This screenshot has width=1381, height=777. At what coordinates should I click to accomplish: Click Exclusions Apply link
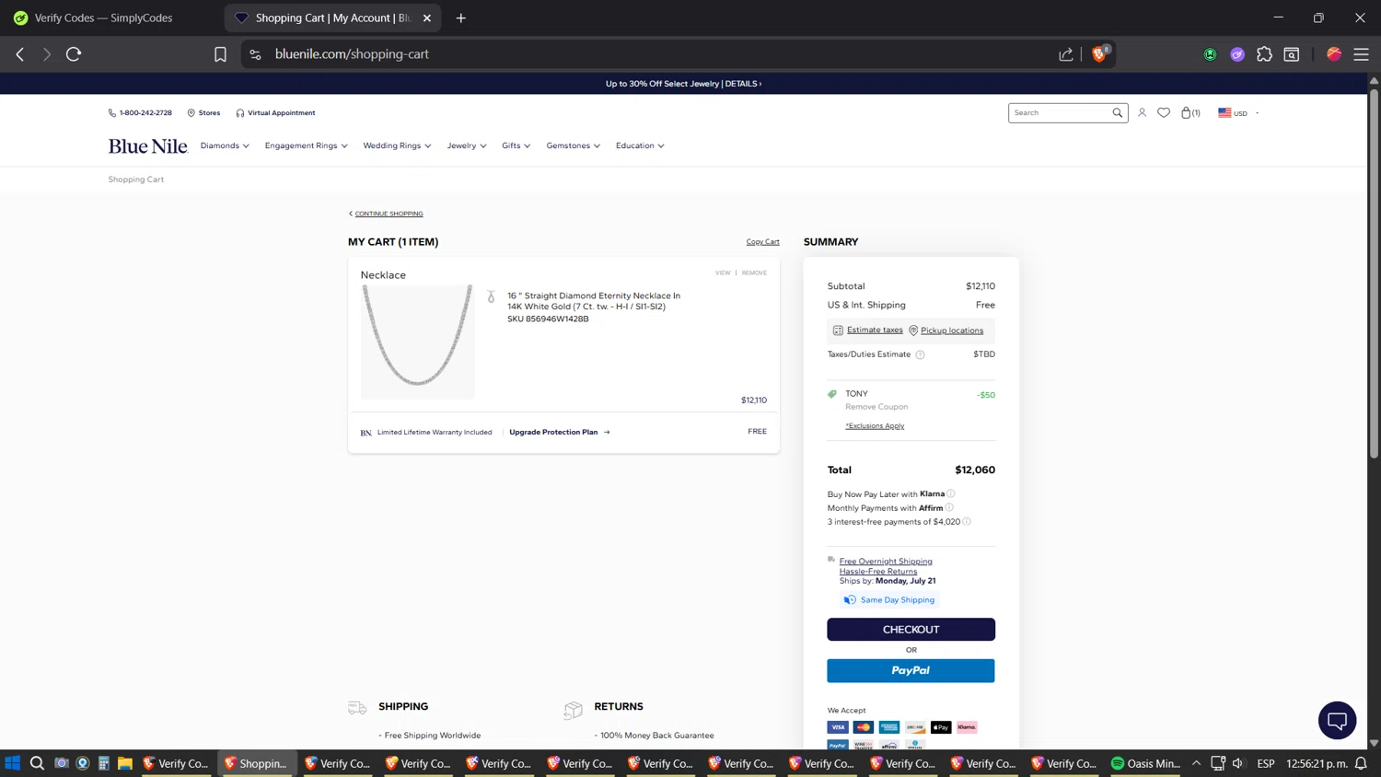[x=875, y=426]
